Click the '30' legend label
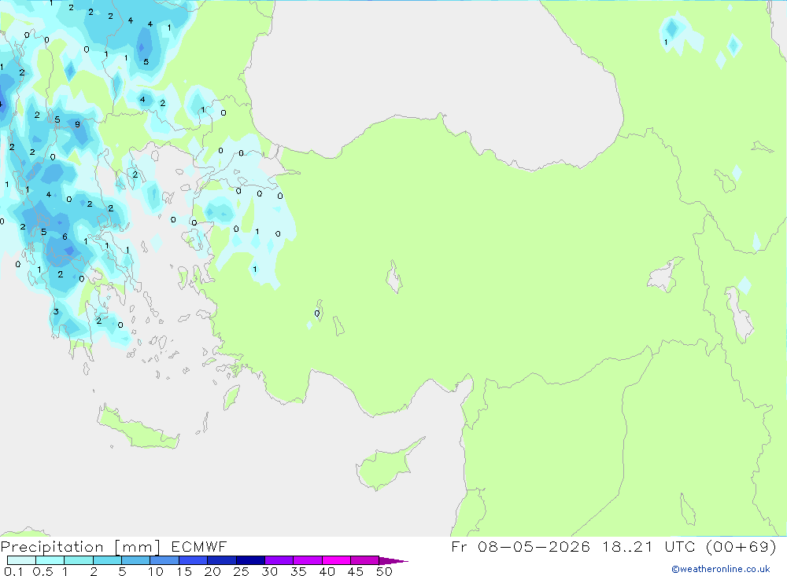 (x=269, y=571)
